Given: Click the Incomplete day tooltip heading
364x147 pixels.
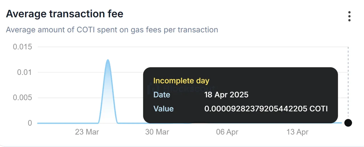Looking at the screenshot, I should (181, 81).
